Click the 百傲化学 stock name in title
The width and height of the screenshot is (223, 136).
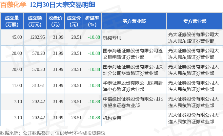pyautogui.click(x=13, y=5)
